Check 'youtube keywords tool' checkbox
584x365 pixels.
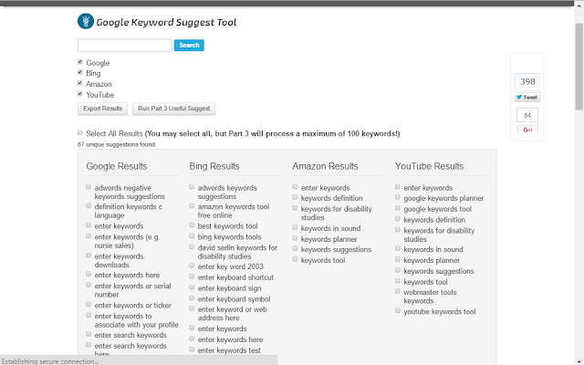(398, 310)
